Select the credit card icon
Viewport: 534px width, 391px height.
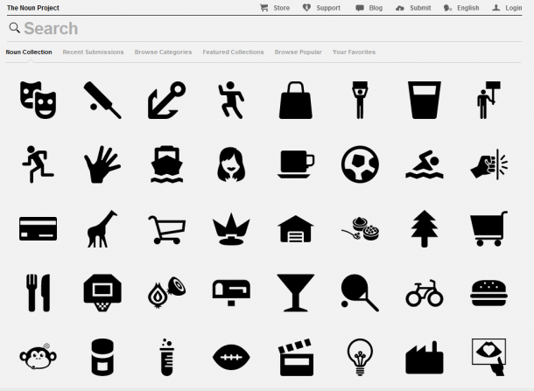(38, 228)
